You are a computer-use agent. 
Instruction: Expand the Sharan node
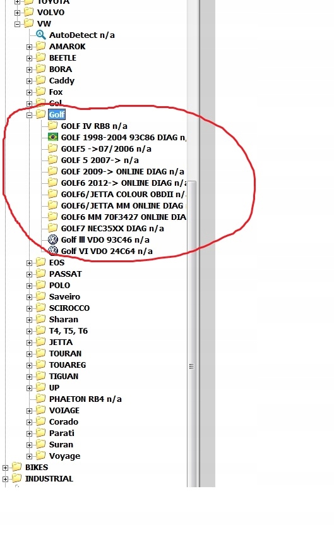[29, 320]
